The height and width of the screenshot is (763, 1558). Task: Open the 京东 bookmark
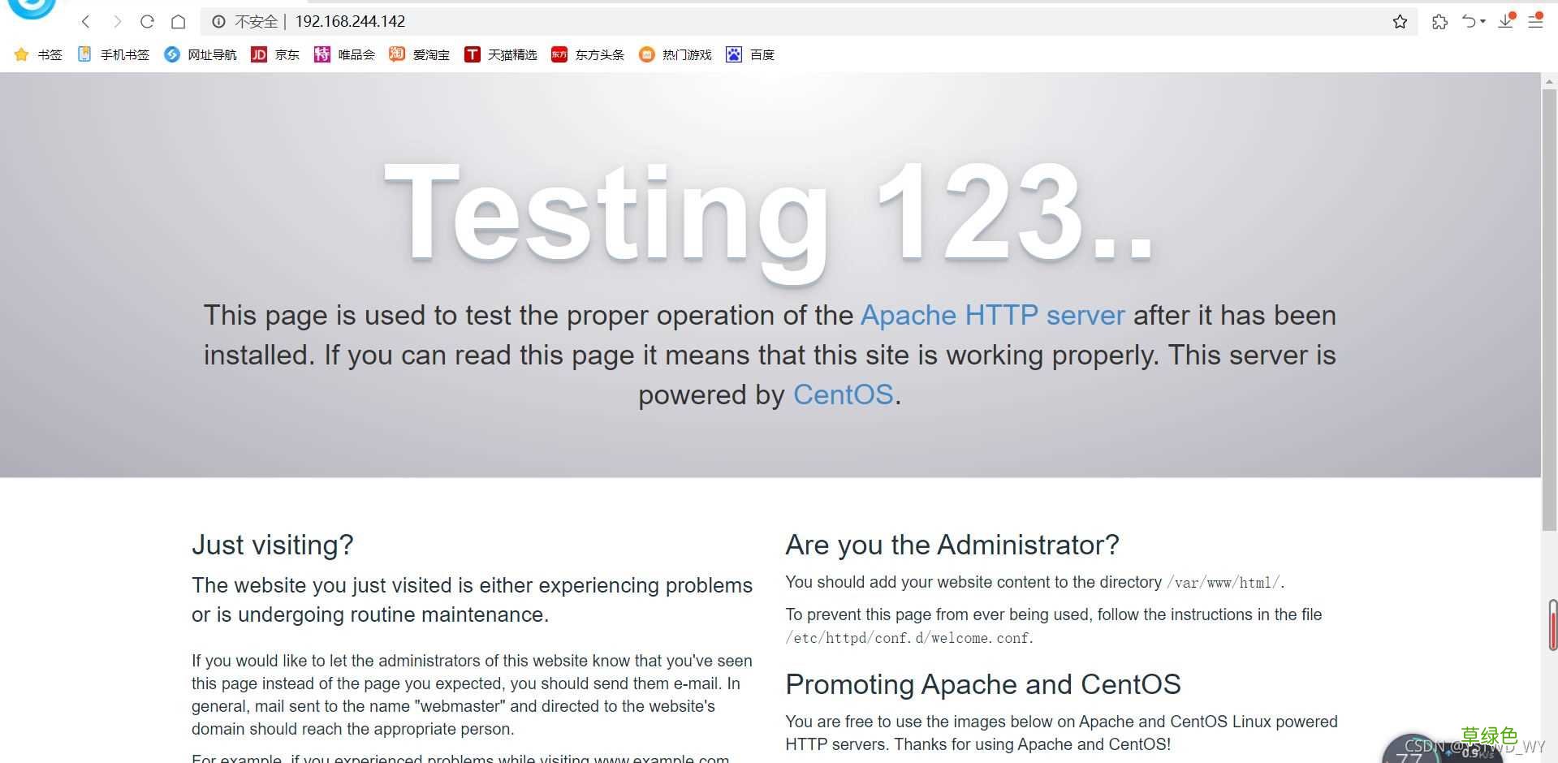pos(275,54)
